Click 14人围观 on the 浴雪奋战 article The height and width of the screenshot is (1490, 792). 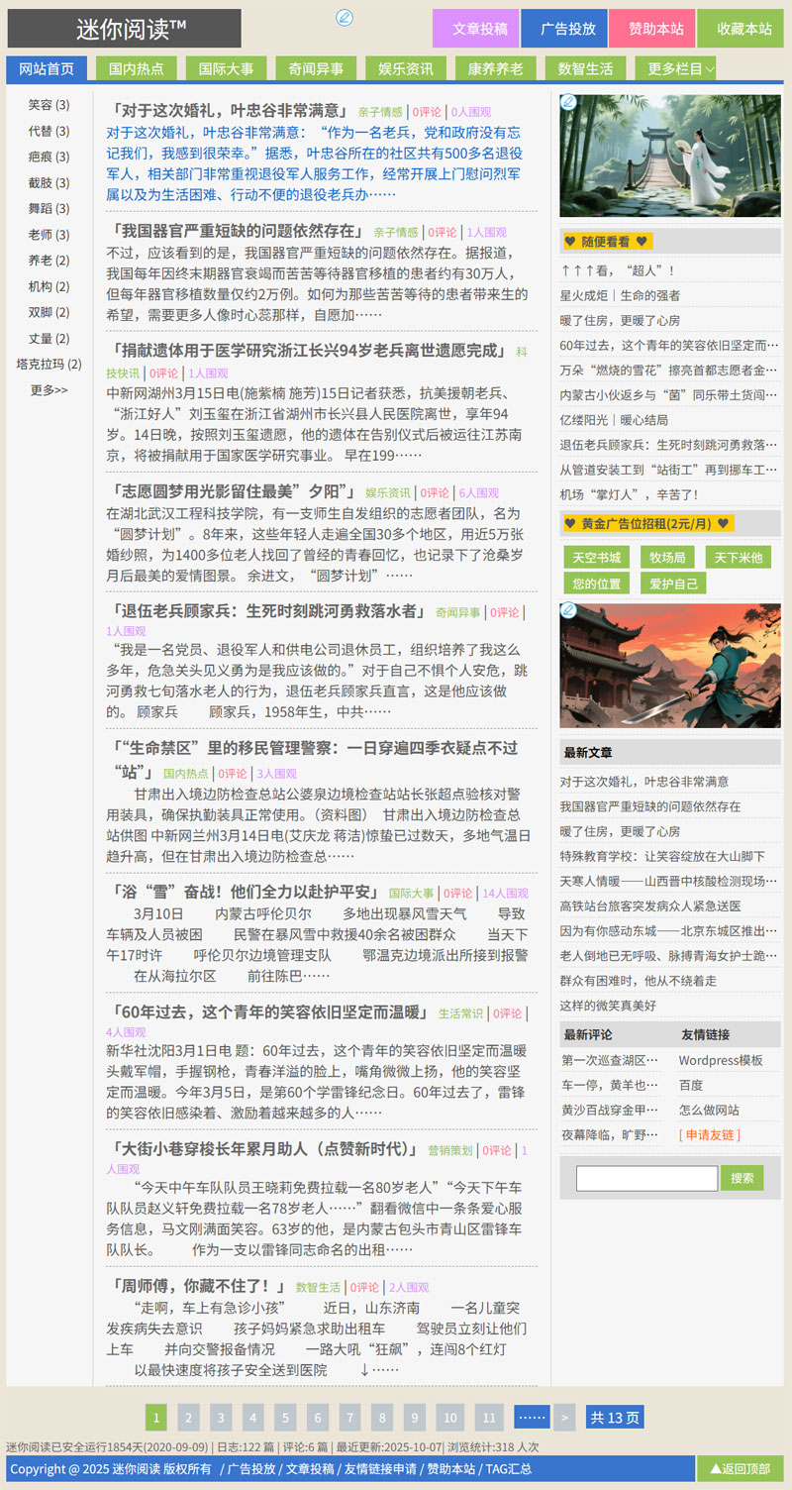[505, 894]
